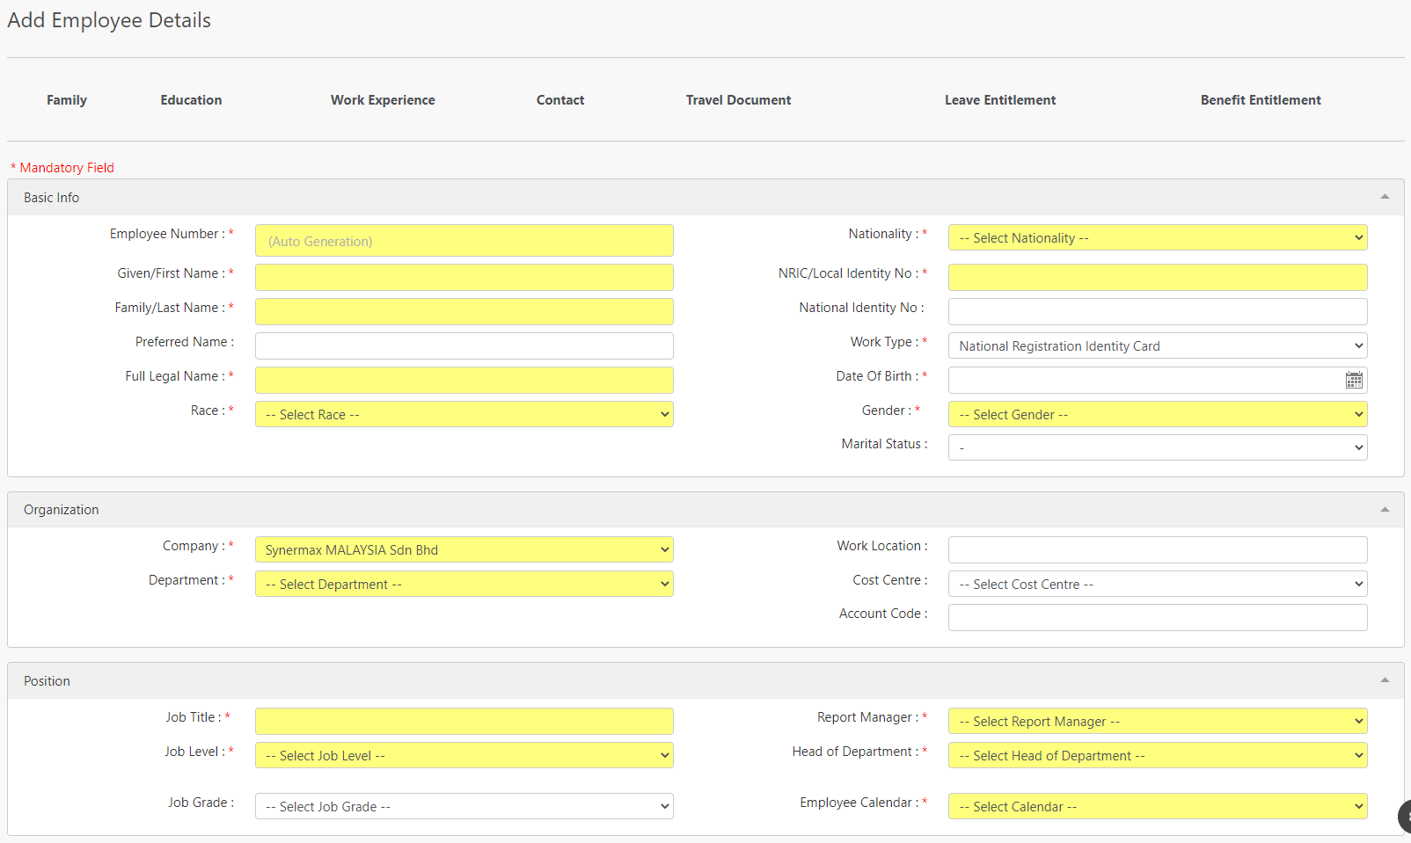Click the Position section header text
This screenshot has width=1411, height=843.
(x=47, y=681)
